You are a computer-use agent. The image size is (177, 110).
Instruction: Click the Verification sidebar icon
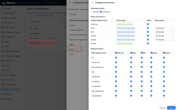click(2, 94)
